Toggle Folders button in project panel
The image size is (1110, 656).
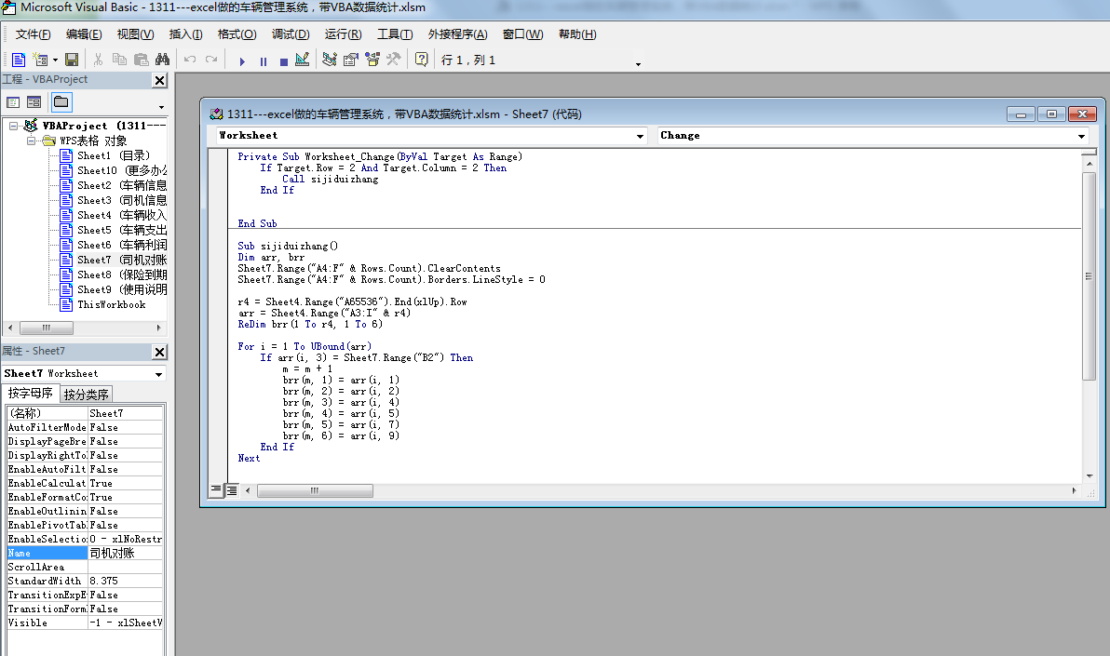(x=61, y=102)
